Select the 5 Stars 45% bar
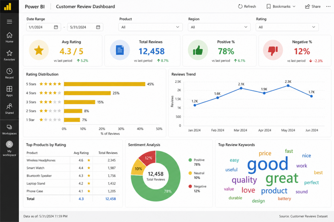This screenshot has width=334, height=222. [x=105, y=84]
